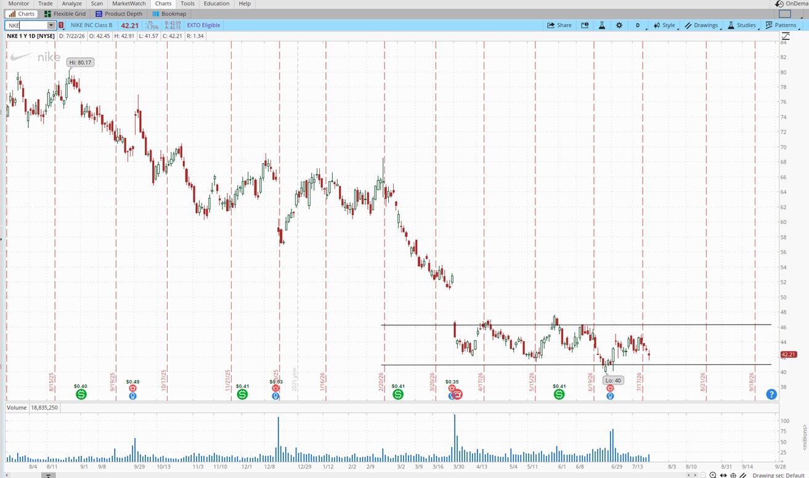Viewport: 809px width, 478px height.
Task: Open chart settings gear icon
Action: point(619,25)
